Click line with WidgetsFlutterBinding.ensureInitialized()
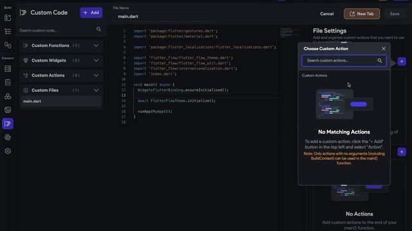The height and width of the screenshot is (231, 412). point(183,90)
